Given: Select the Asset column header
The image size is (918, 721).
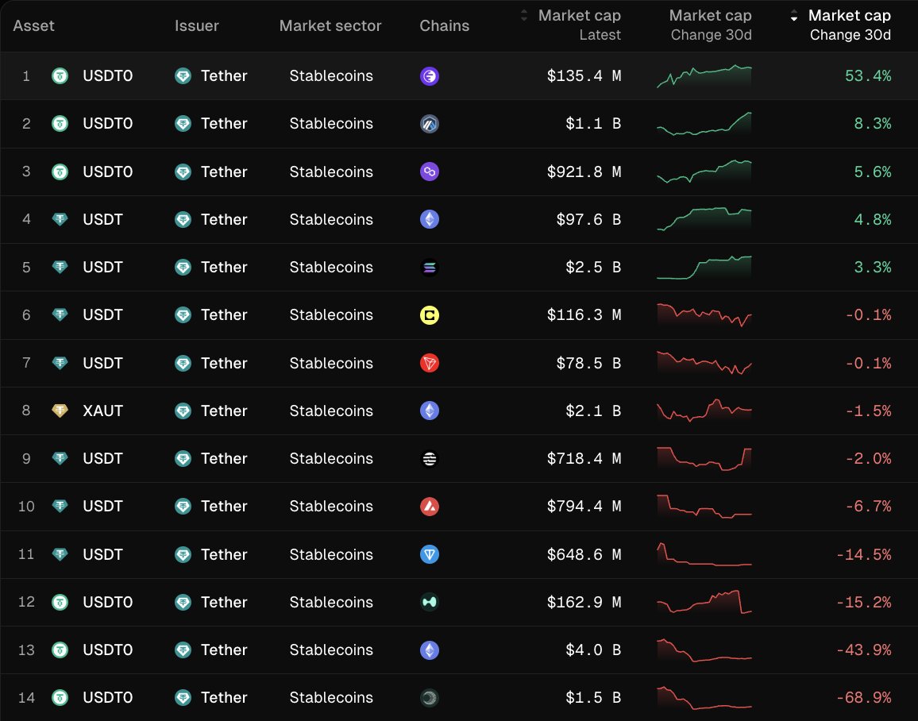Looking at the screenshot, I should click(33, 25).
